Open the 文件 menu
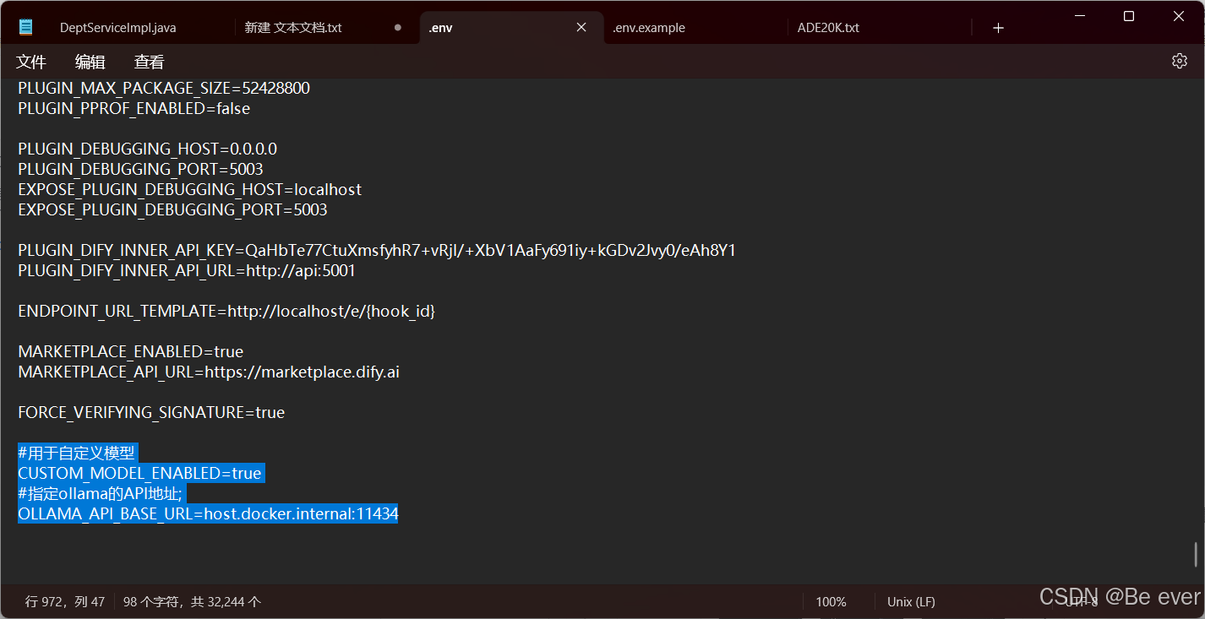Viewport: 1205px width, 619px height. 31,61
